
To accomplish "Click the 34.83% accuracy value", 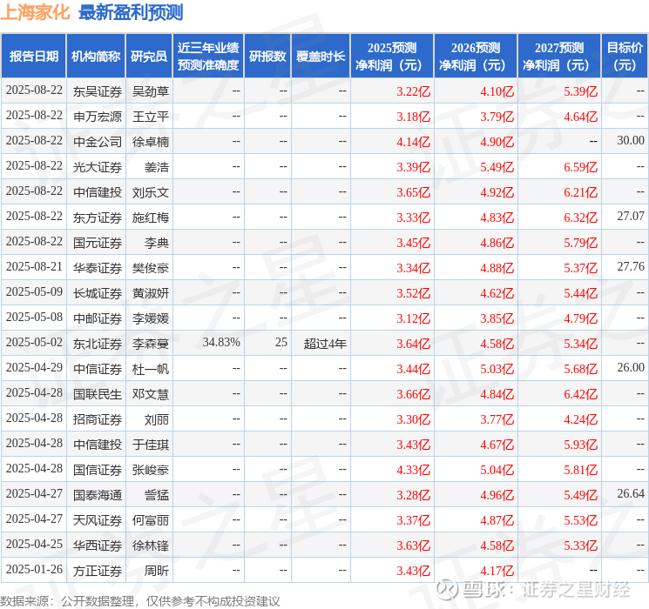I will pos(221,342).
